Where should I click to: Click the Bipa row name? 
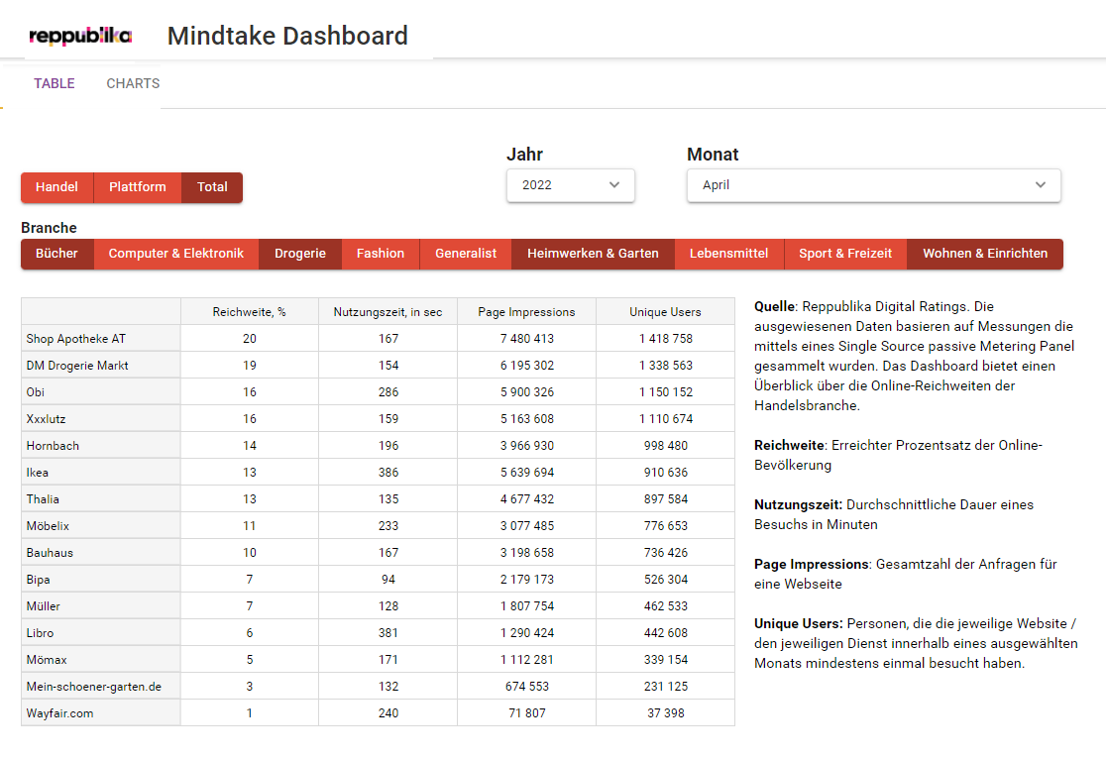38,580
